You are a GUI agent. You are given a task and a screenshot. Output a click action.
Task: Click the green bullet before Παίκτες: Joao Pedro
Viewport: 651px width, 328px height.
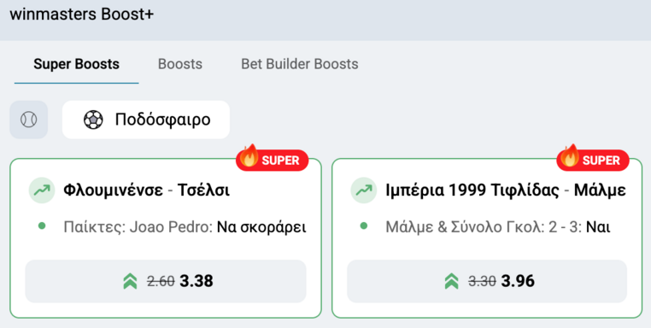[x=42, y=226]
